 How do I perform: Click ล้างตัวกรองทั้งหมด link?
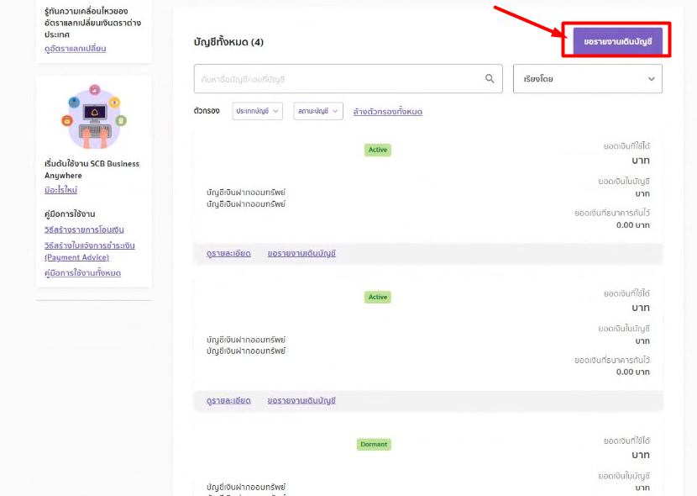click(388, 112)
